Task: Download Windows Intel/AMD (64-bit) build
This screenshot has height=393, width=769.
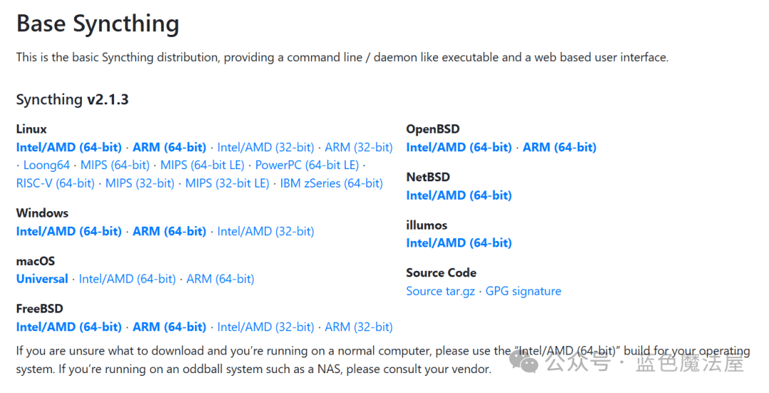Action: (x=68, y=232)
